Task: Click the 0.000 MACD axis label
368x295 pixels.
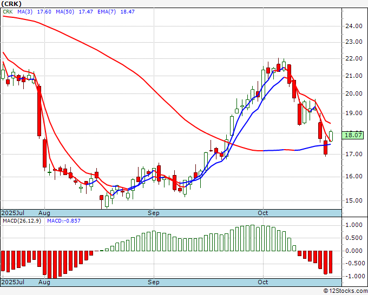Action: (354, 251)
